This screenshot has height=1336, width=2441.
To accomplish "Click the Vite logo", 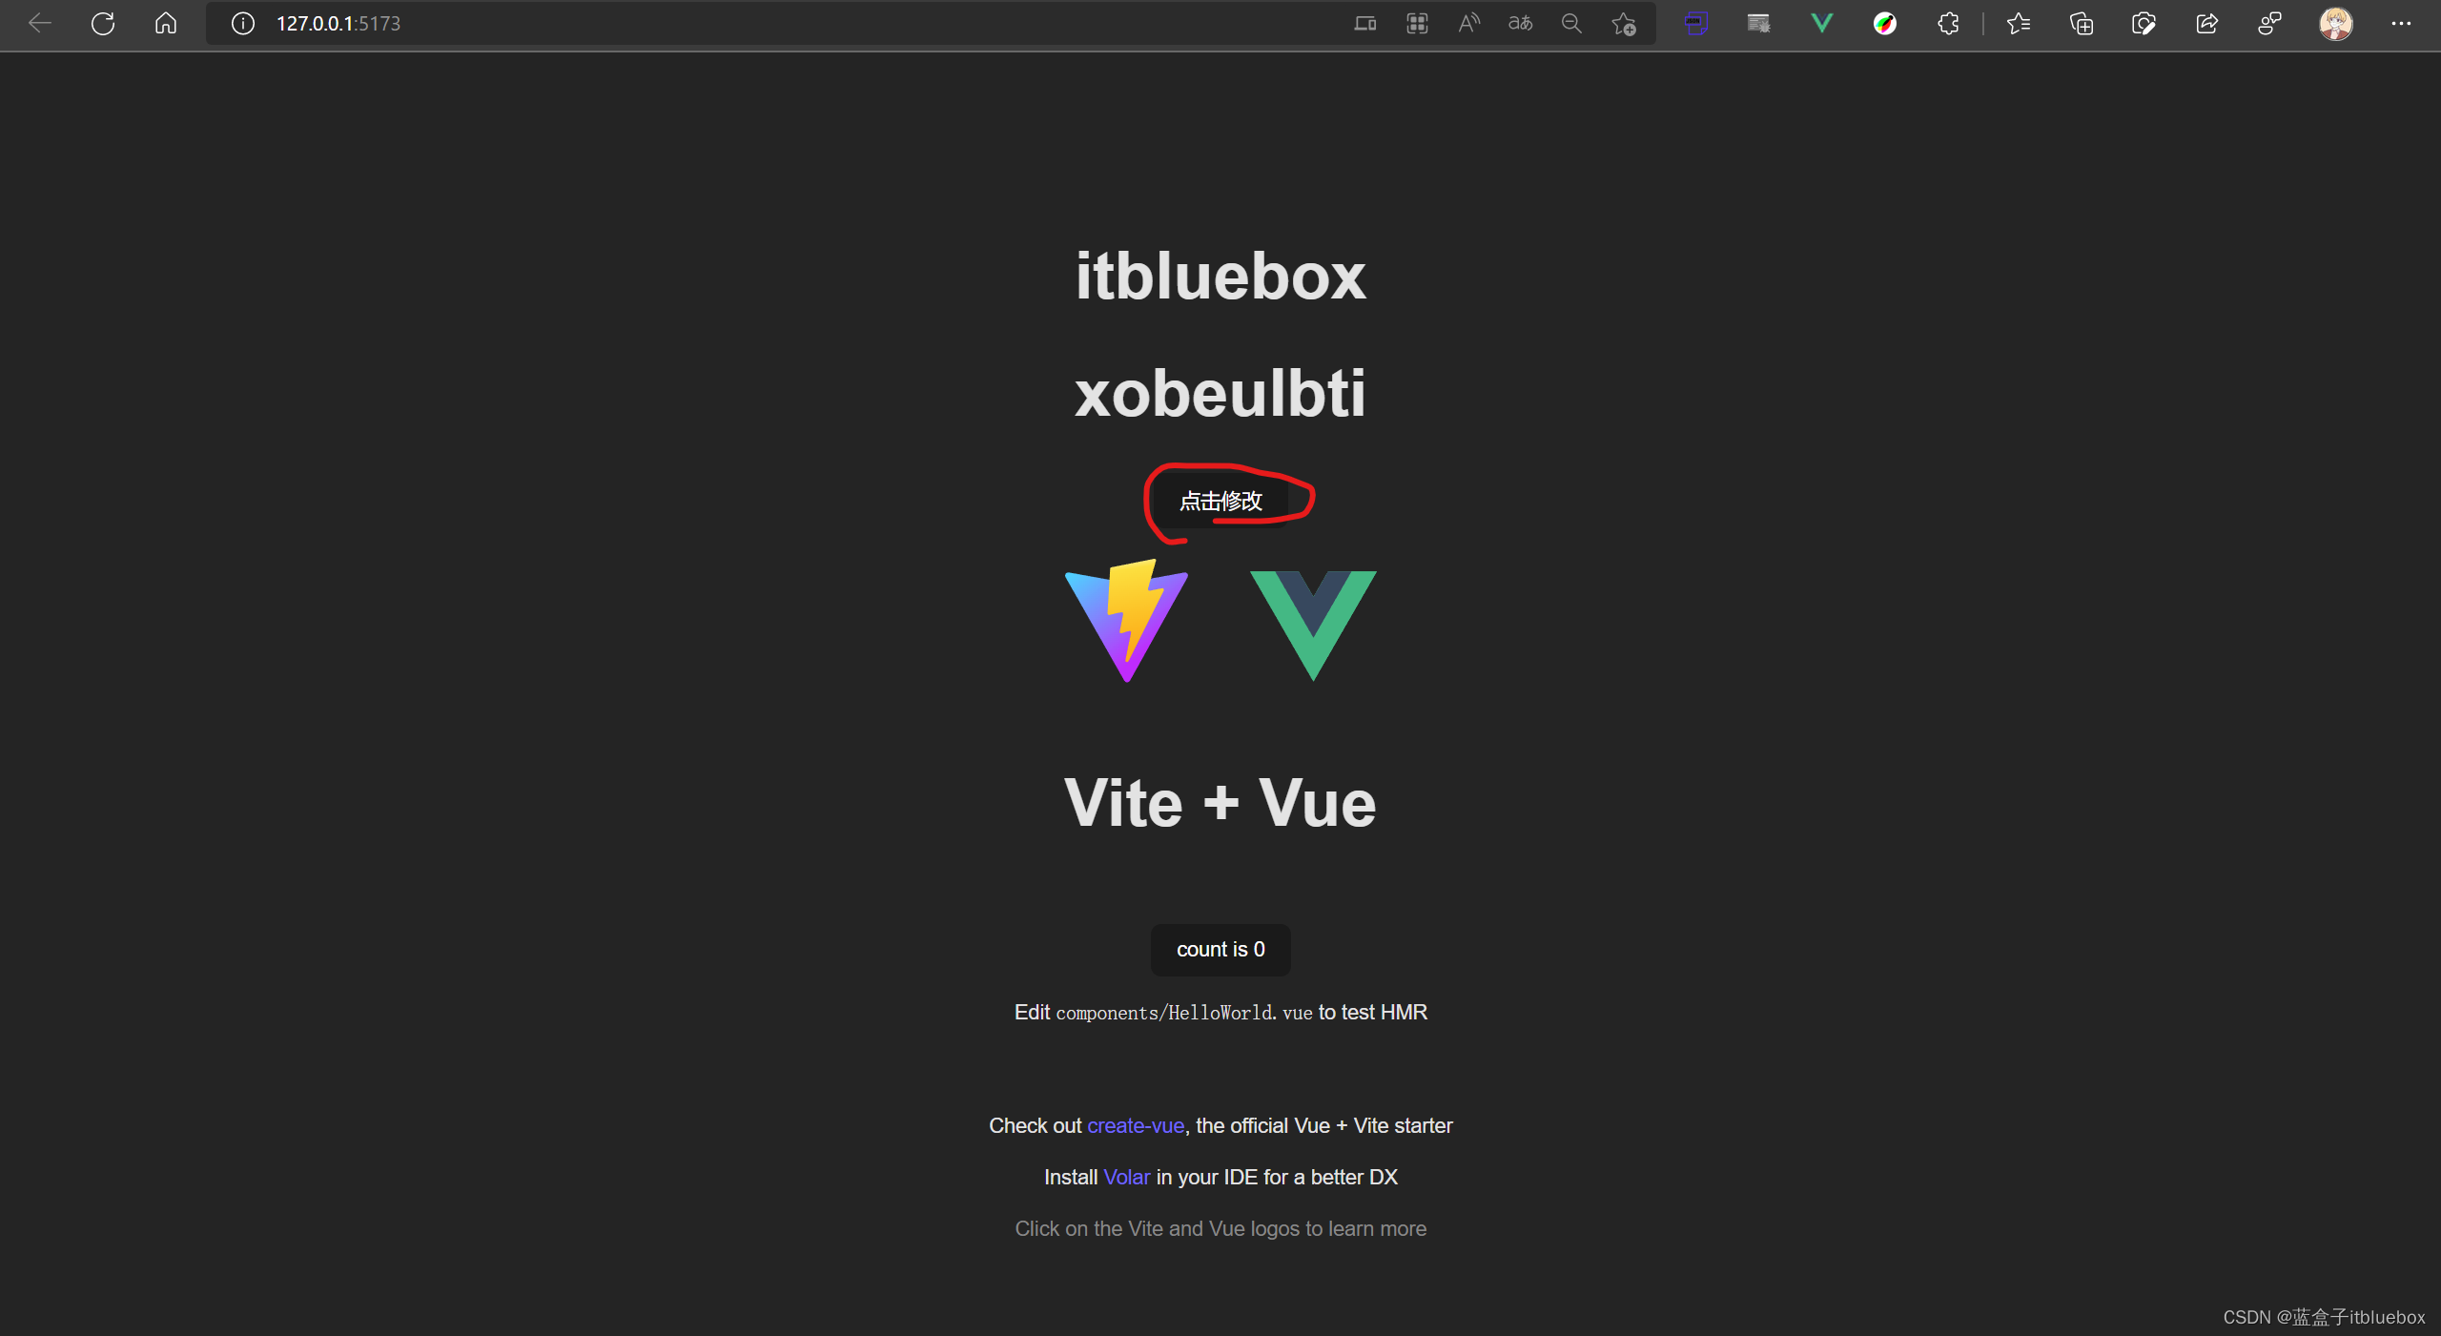I will point(1126,621).
